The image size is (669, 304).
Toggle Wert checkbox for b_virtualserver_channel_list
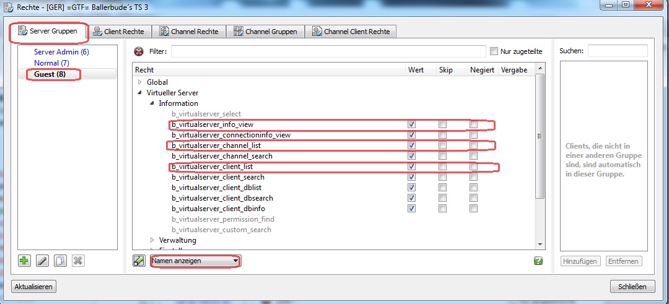pos(412,145)
